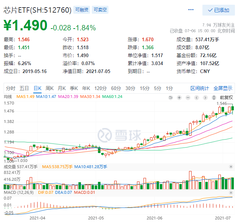
Task: Switch to the 1分 interval tab
Action: pyautogui.click(x=170, y=88)
